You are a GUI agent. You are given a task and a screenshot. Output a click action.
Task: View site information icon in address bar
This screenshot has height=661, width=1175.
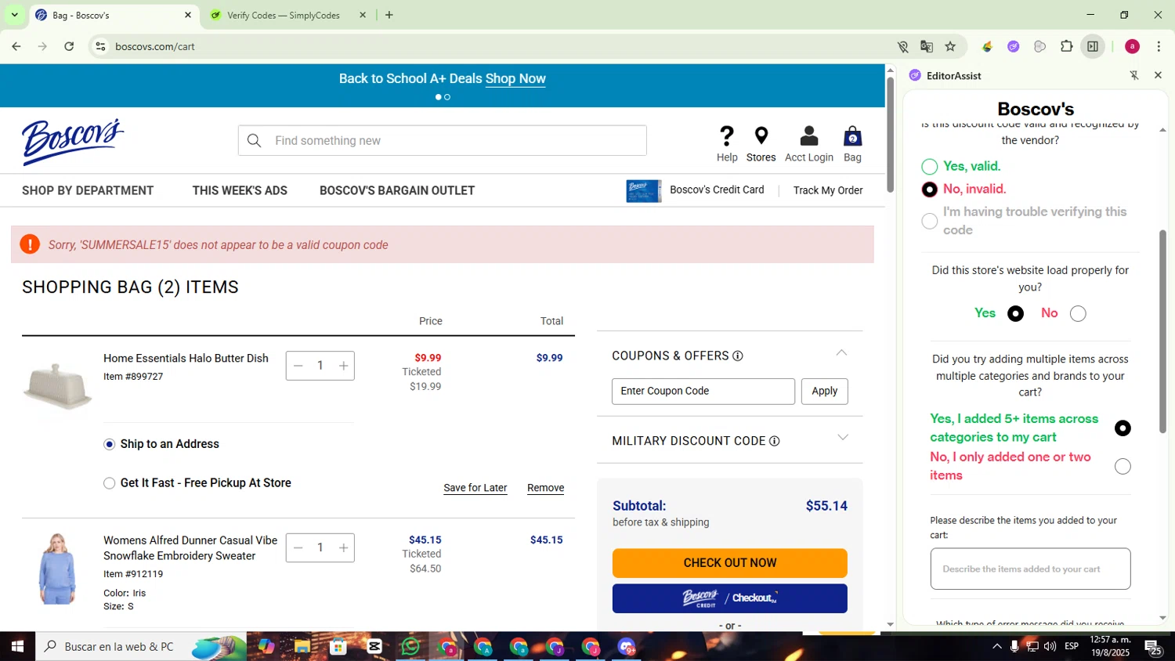pos(100,46)
